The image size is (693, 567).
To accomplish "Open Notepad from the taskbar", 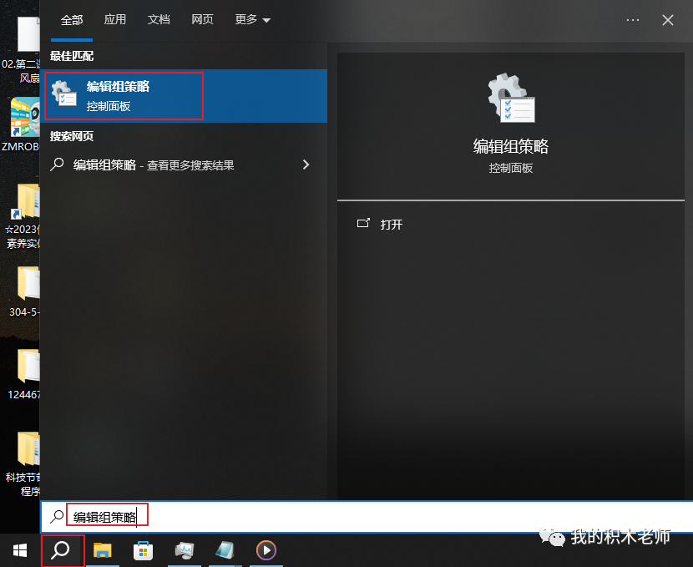I will pos(225,551).
